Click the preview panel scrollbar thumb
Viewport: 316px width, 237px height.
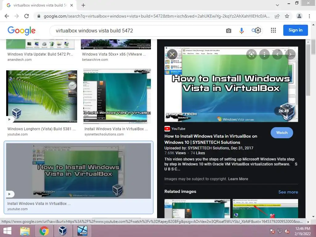tap(308, 69)
